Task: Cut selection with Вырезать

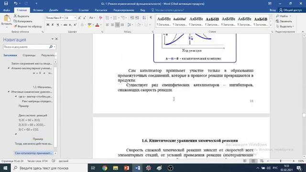Action: [x=22, y=16]
